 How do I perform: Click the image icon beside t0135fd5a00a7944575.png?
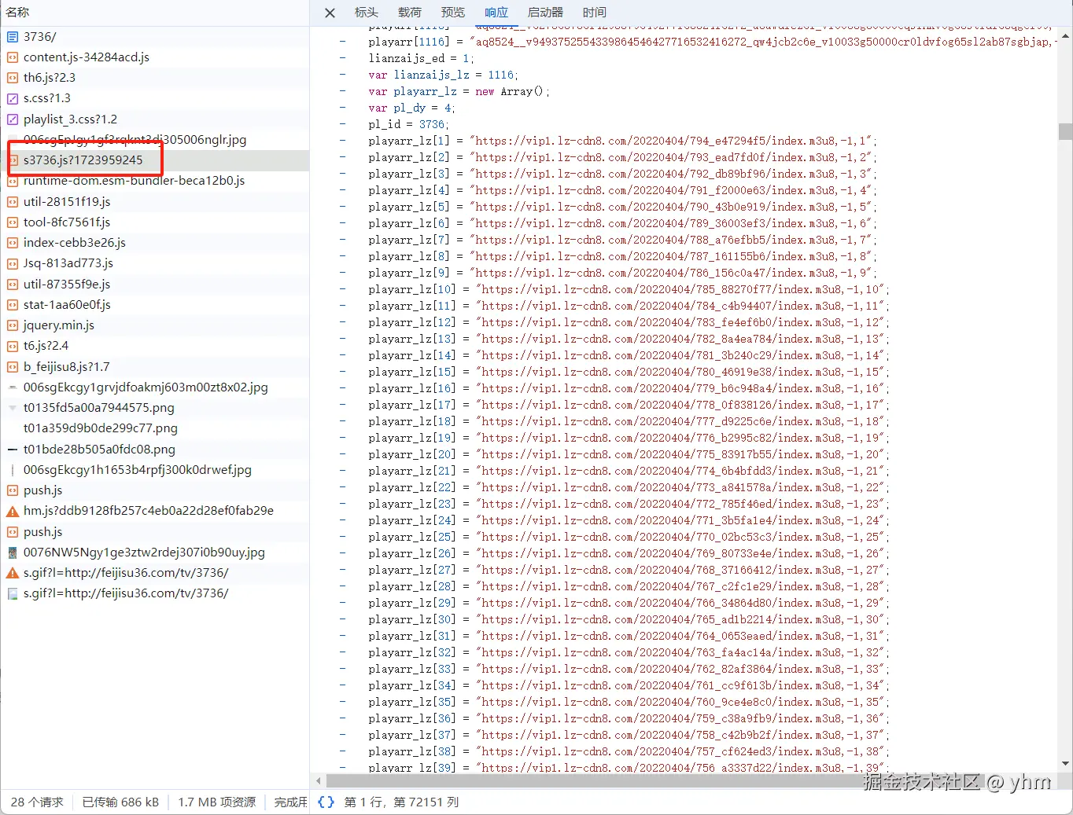(x=13, y=408)
